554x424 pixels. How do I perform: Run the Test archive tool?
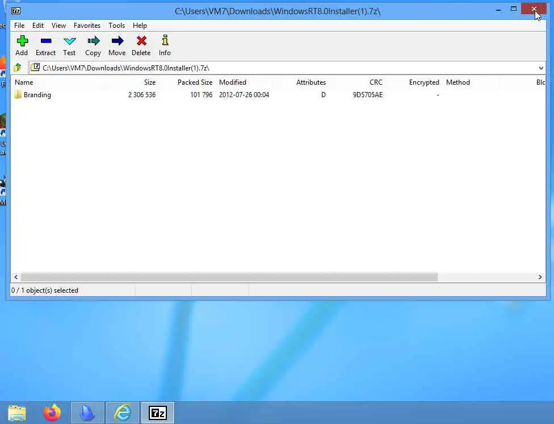coord(70,41)
